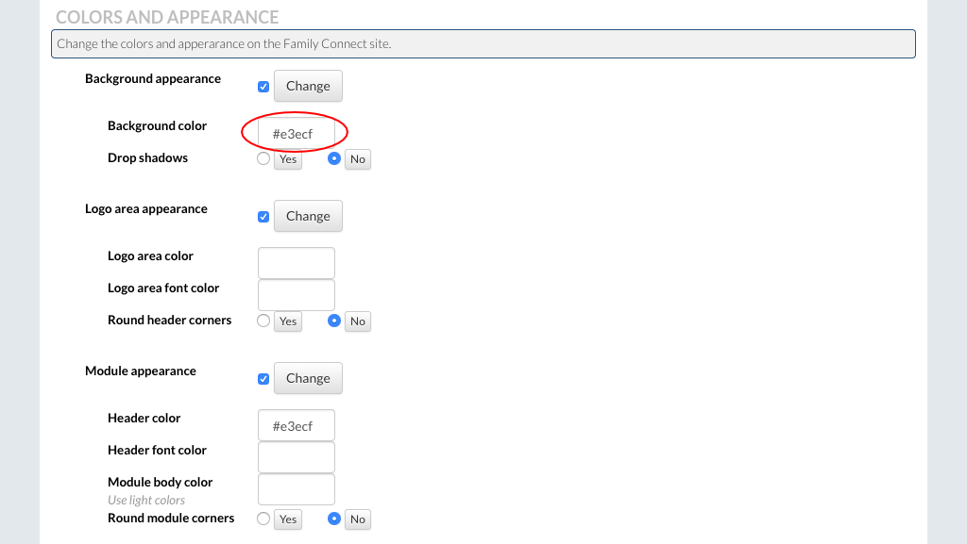Click the Yes label button for Drop shadows
The height and width of the screenshot is (544, 967).
[288, 159]
